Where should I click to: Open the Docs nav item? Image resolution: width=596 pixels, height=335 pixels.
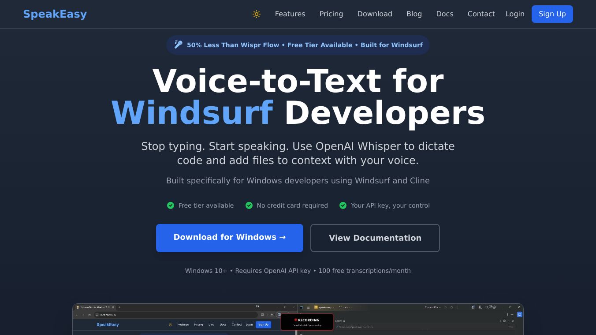pos(445,14)
